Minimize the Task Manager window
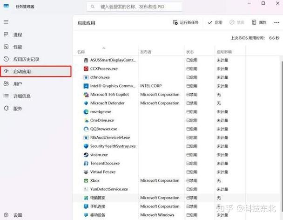 click(249, 3)
